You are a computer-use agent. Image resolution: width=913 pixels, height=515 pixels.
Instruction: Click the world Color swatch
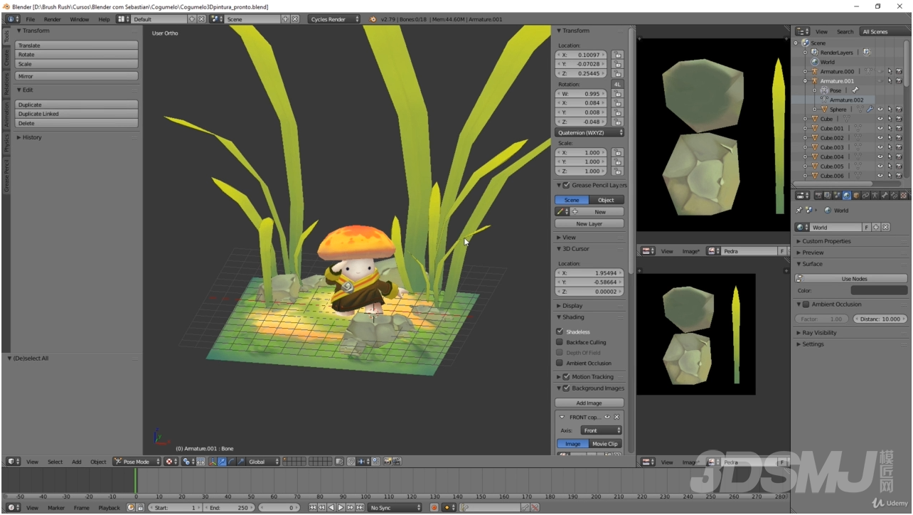(880, 290)
